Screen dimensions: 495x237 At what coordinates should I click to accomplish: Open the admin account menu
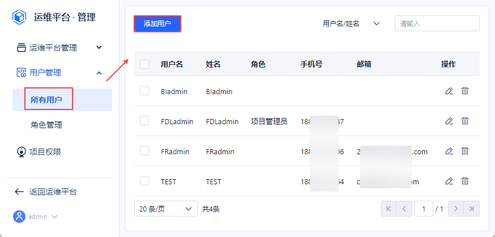37,216
